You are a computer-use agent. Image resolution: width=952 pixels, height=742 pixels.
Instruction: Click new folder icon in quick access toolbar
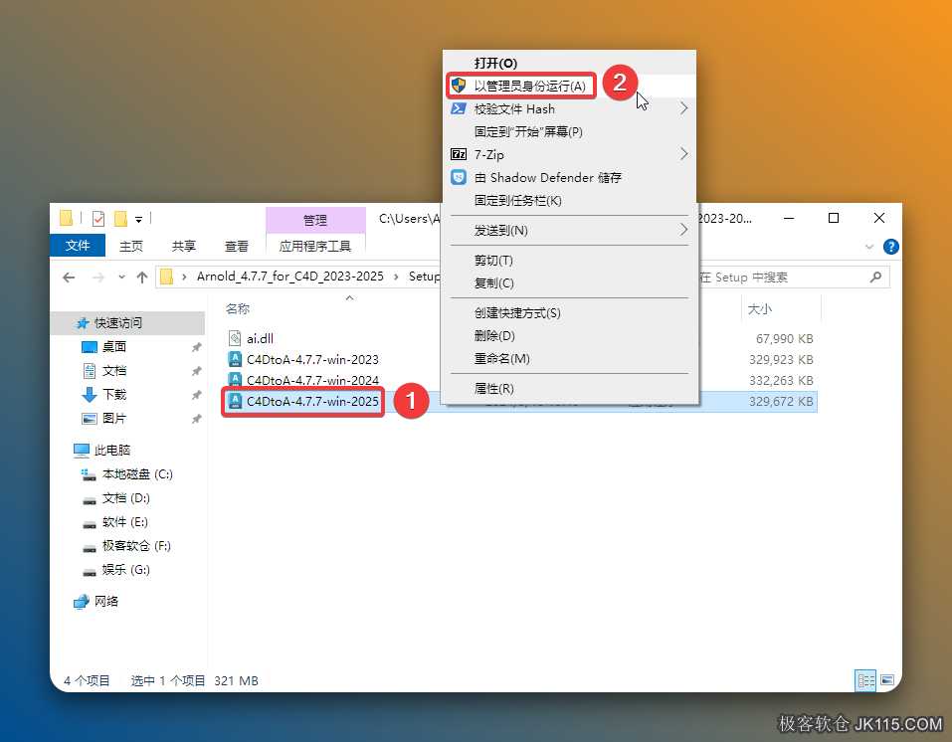click(120, 218)
